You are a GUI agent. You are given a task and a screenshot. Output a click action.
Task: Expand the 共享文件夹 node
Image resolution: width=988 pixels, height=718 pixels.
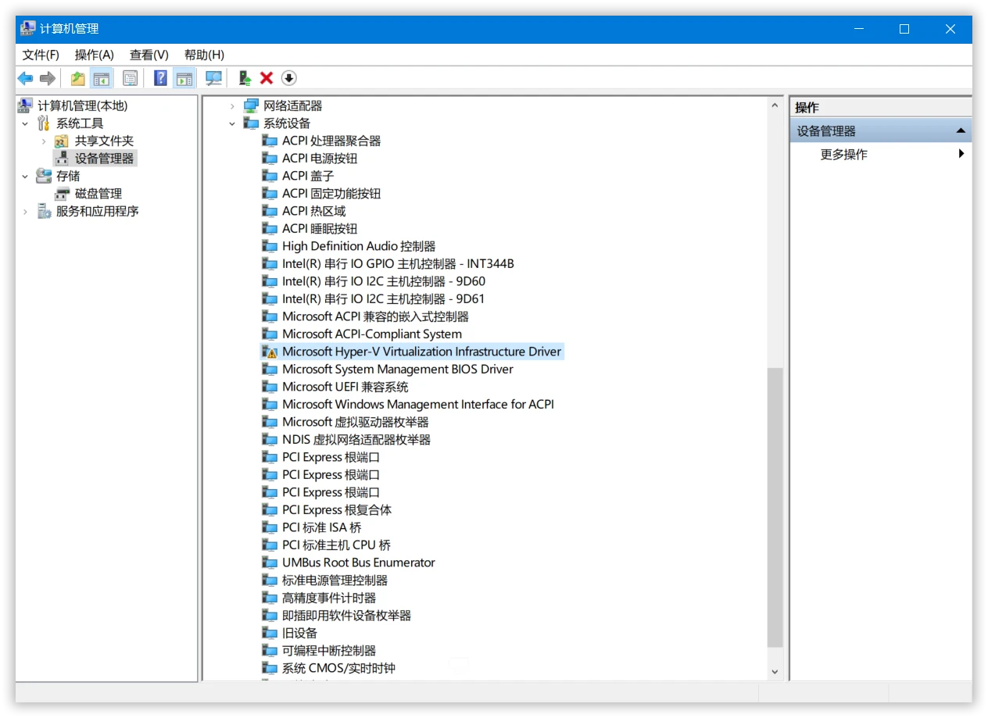coord(45,140)
